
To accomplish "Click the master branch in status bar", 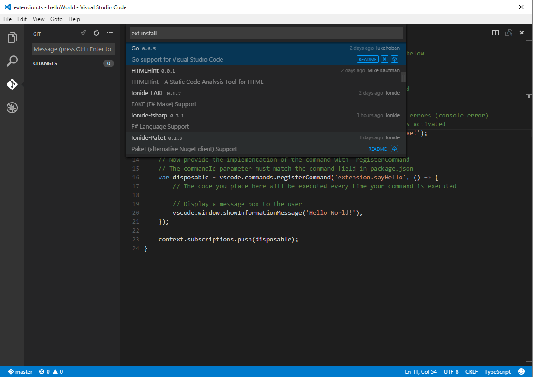I will [21, 371].
